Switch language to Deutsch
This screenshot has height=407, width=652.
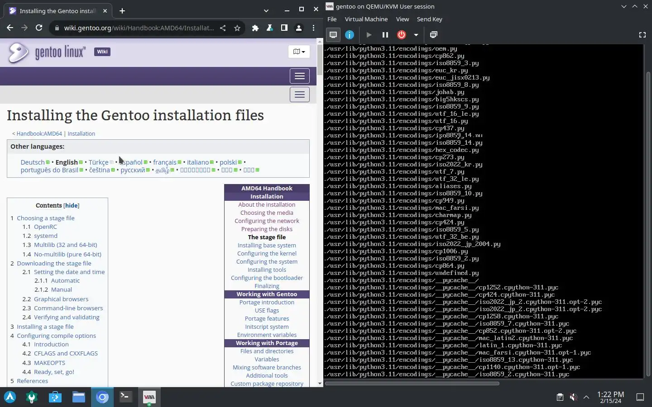click(x=33, y=162)
